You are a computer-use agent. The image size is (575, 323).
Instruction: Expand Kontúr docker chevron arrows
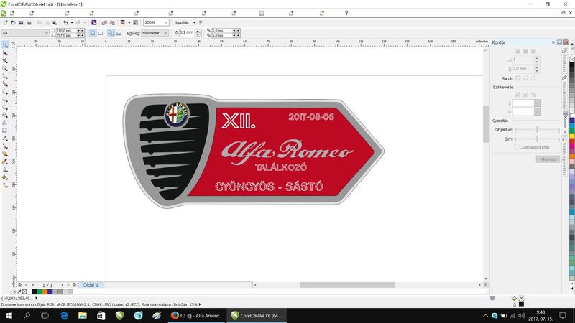pyautogui.click(x=553, y=42)
